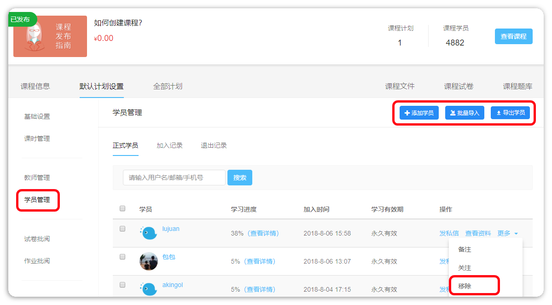Screen dimensions: 552x305
Task: Click the course guide cover image
Action: pos(50,36)
